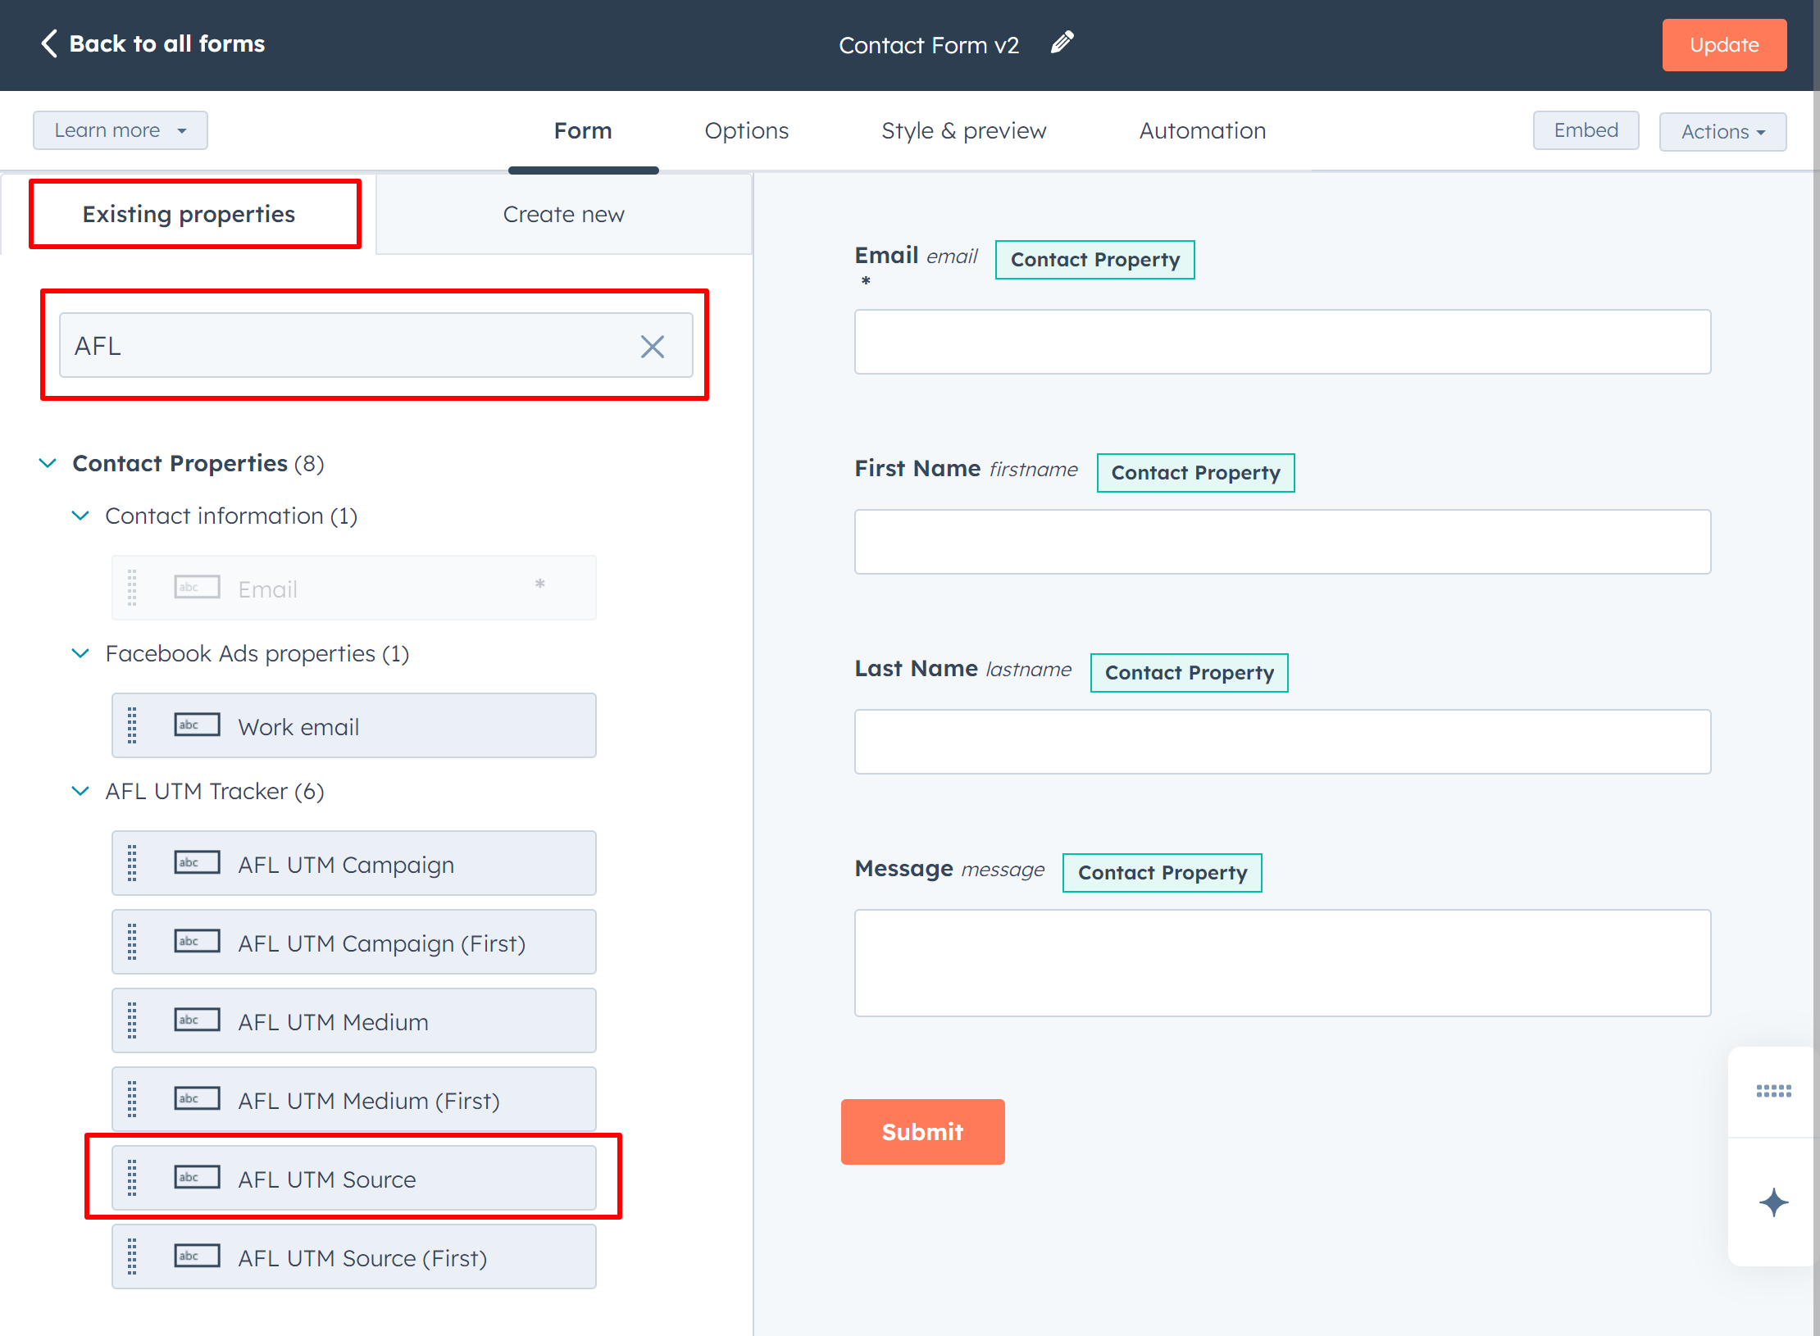This screenshot has width=1820, height=1336.
Task: Select AFL UTM Medium property
Action: click(x=354, y=1020)
